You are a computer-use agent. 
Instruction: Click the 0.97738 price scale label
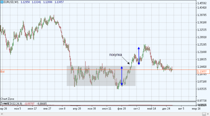click(202, 101)
